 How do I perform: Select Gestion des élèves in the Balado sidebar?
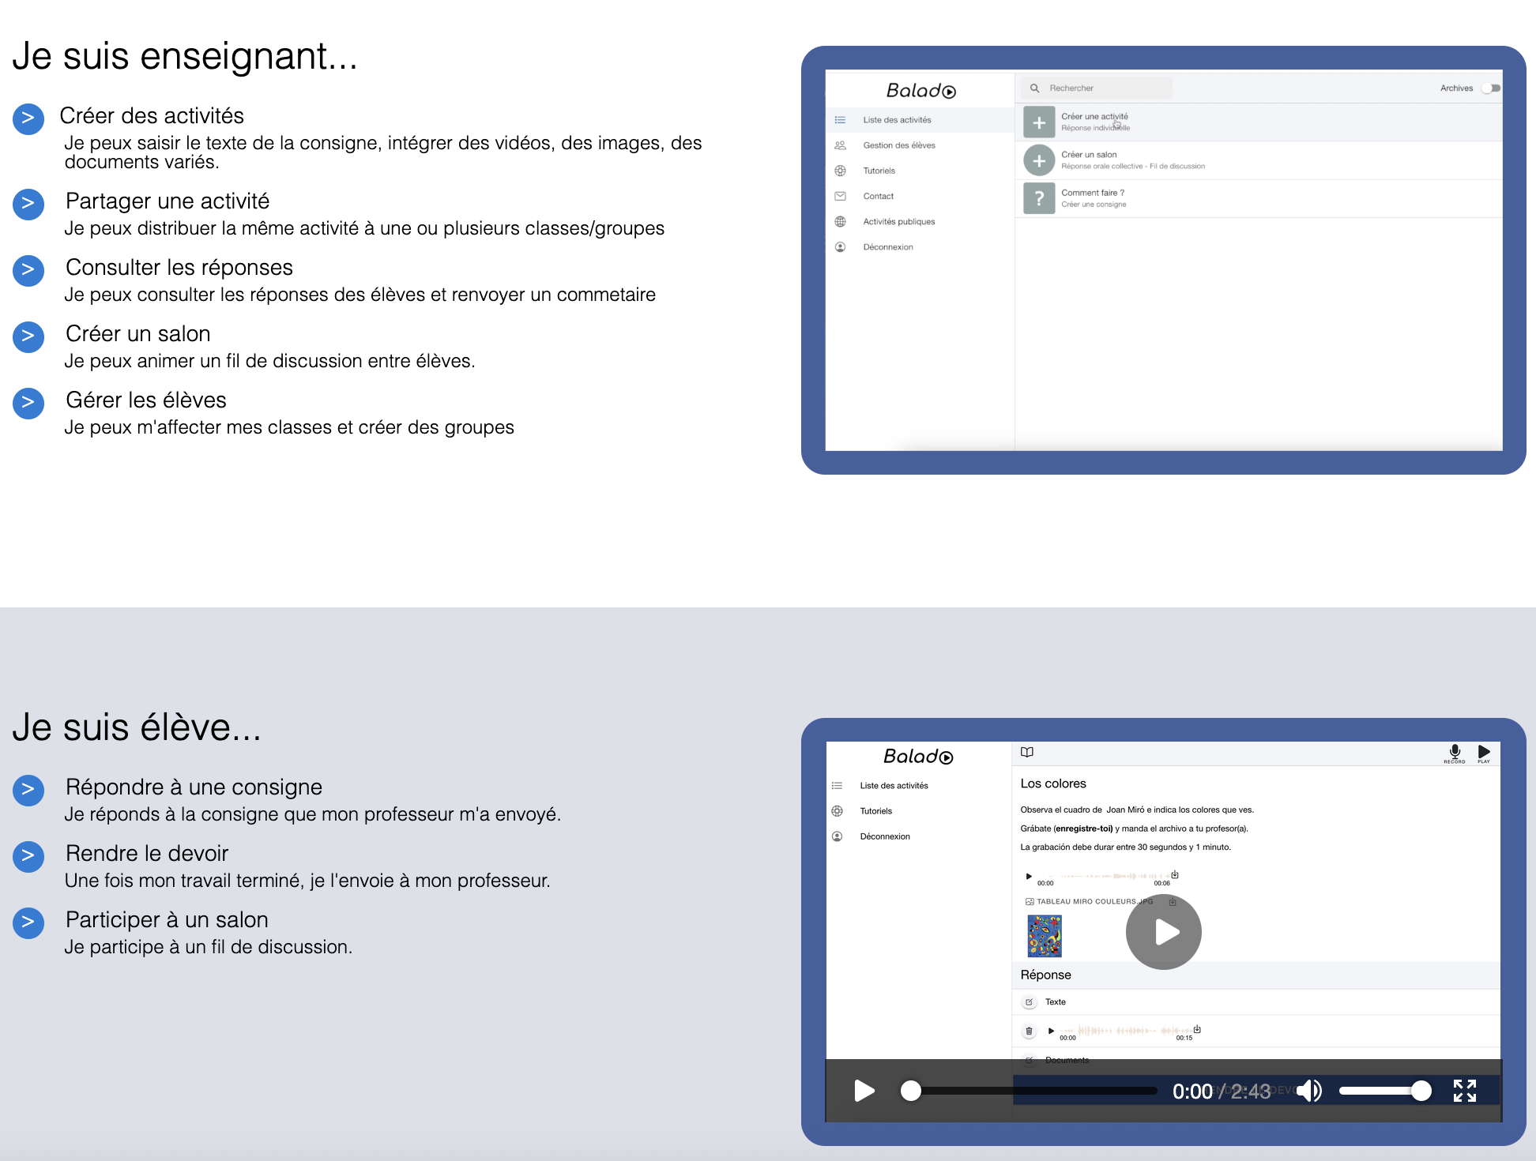[898, 145]
